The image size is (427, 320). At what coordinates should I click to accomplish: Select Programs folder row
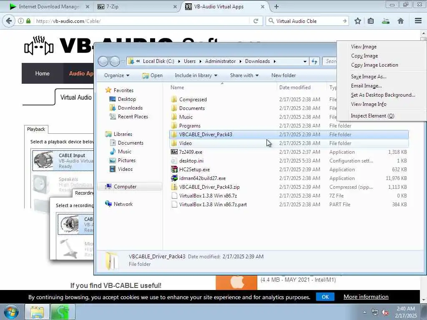pos(289,126)
